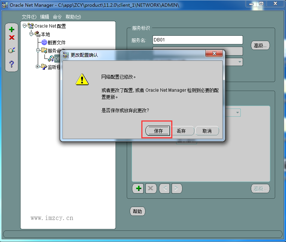Close the 更改配置确认 dialog
Viewport: 286px width, 242px height.
tap(214, 53)
